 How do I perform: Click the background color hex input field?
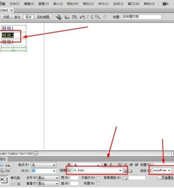137,178
